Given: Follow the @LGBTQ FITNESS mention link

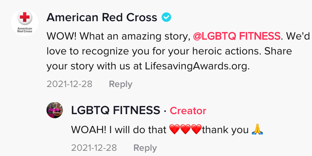Looking at the screenshot, I should tap(237, 36).
